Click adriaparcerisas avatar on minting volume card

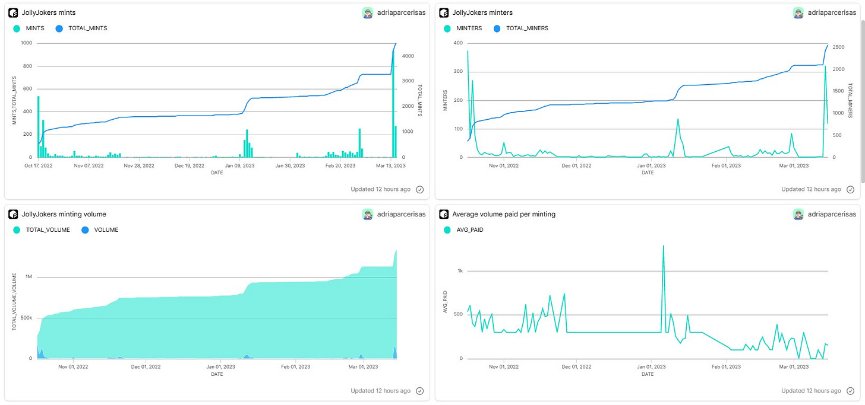(368, 214)
